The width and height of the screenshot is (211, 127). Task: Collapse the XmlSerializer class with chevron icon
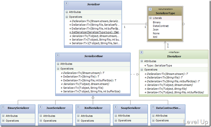pos(78,107)
